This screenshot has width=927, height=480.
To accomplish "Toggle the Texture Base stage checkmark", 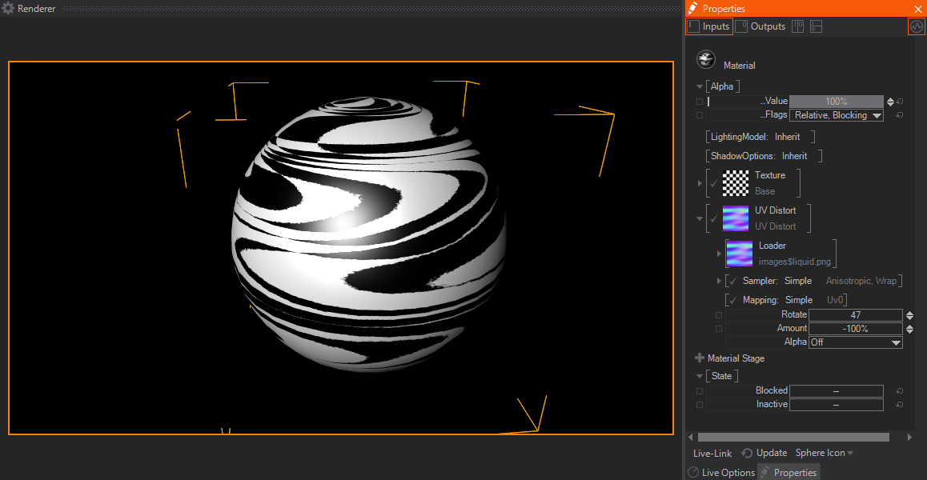I will (x=713, y=183).
